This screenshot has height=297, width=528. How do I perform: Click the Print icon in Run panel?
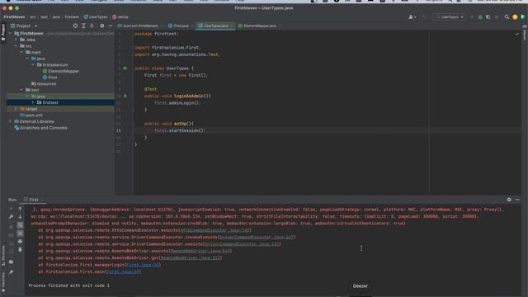20,242
